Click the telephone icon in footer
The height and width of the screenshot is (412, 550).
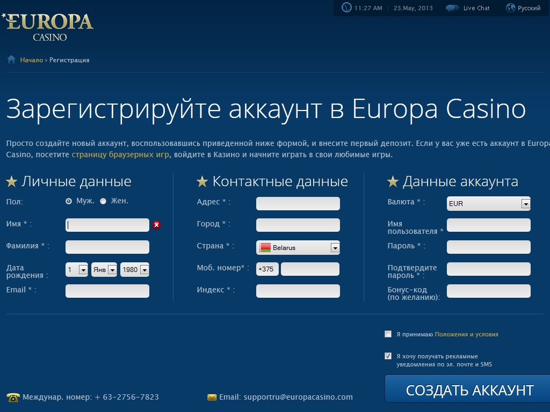coord(13,397)
